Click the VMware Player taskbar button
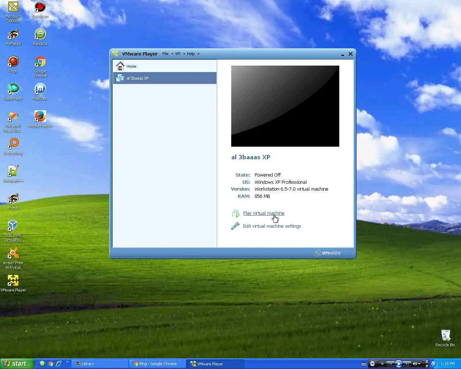Screen dimensions: 461x369 pyautogui.click(x=216, y=364)
